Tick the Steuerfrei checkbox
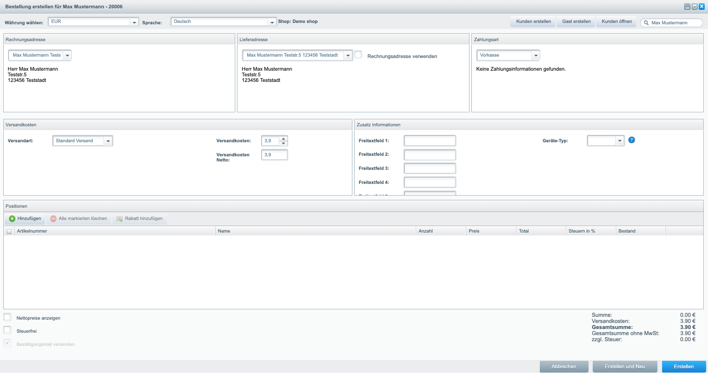The width and height of the screenshot is (708, 373). coord(7,330)
